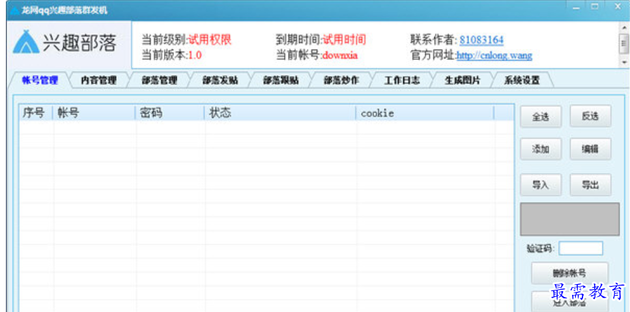Switch to the 生成图片 tab
This screenshot has width=630, height=312.
(x=462, y=81)
